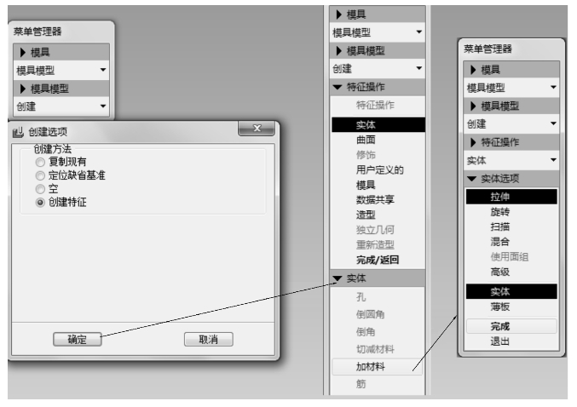Screen dimensions: 577x407
Task: Choose the 空 creation method radio
Action: point(40,189)
